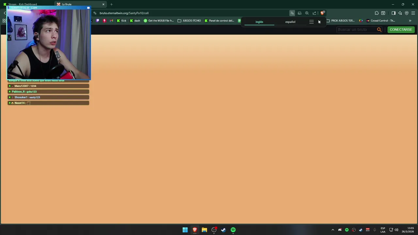Viewport: 418px width, 235px height.
Task: Show hidden system tray icons
Action: (333, 230)
